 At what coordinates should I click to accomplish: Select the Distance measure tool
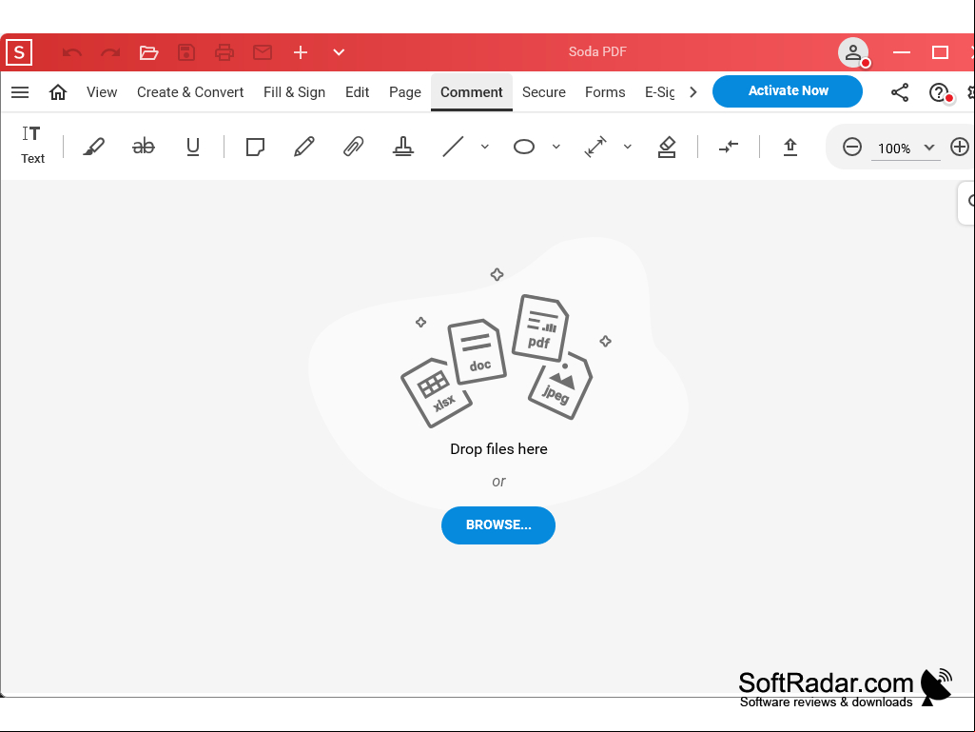pyautogui.click(x=595, y=147)
